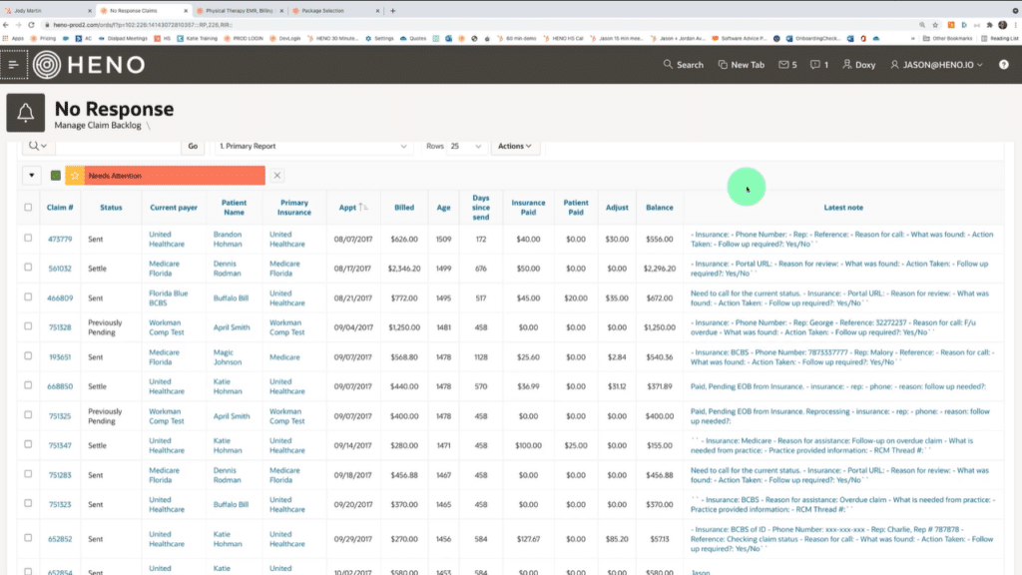The width and height of the screenshot is (1022, 575).
Task: Open the Primary Report dropdown
Action: click(313, 146)
